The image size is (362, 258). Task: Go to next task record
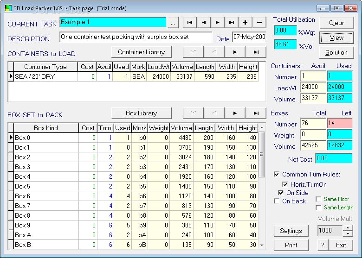pyautogui.click(x=218, y=23)
